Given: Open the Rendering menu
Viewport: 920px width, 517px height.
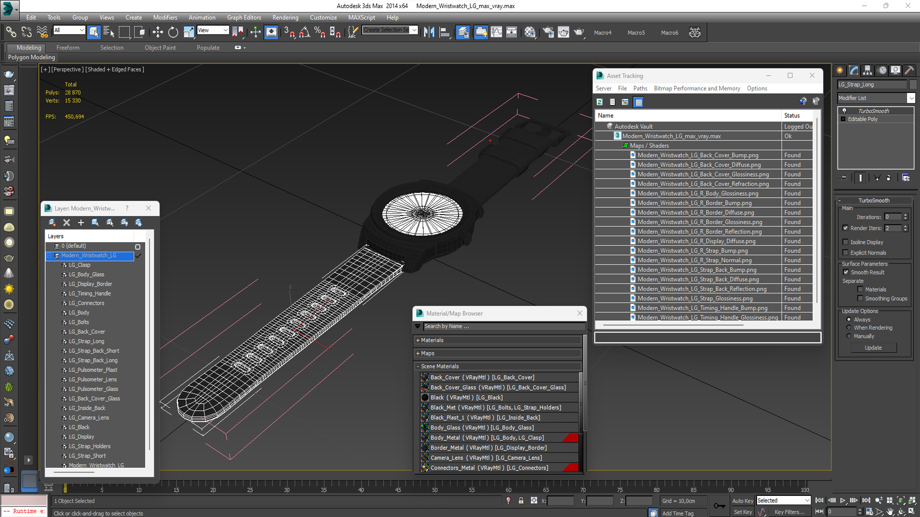Looking at the screenshot, I should pos(285,17).
